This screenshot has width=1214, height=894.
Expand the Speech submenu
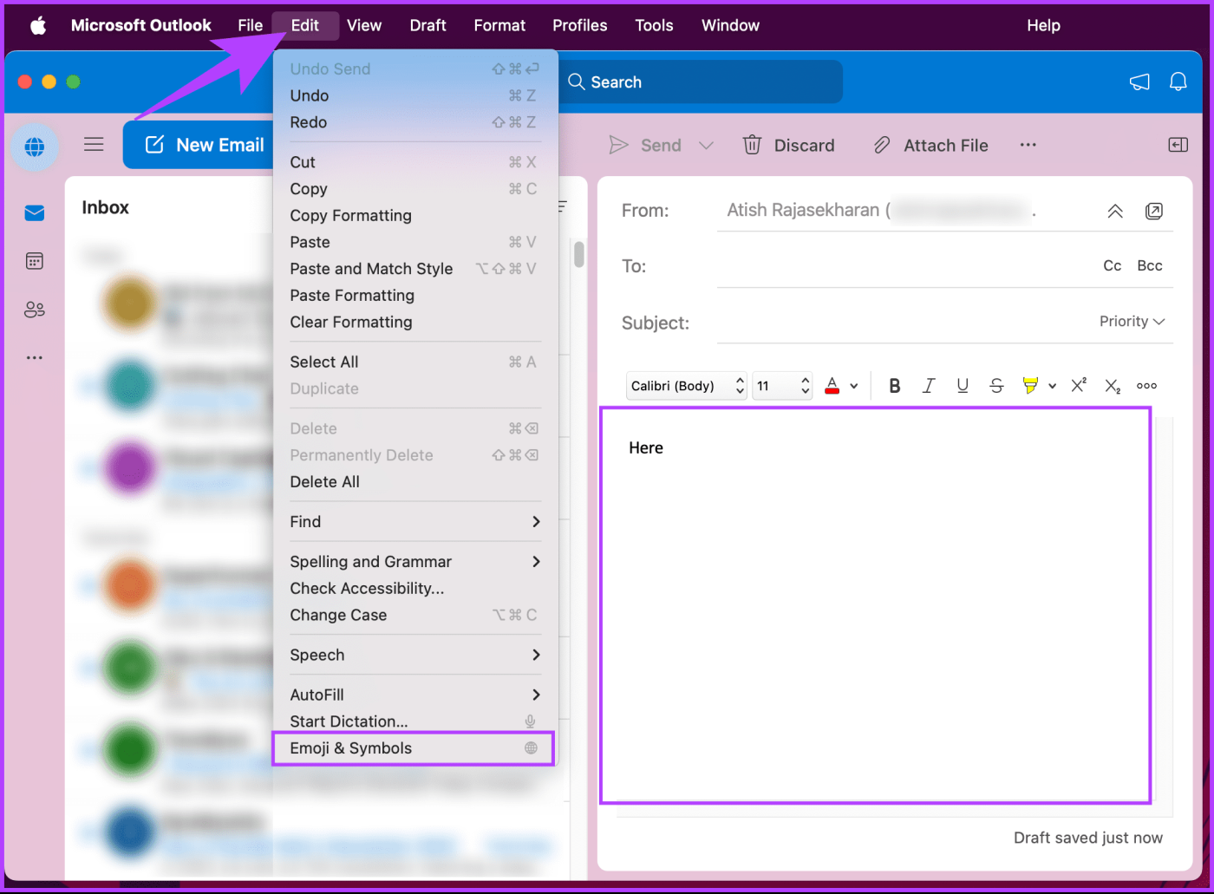[415, 655]
